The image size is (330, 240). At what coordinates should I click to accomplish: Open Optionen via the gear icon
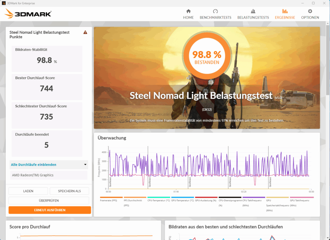tap(310, 11)
